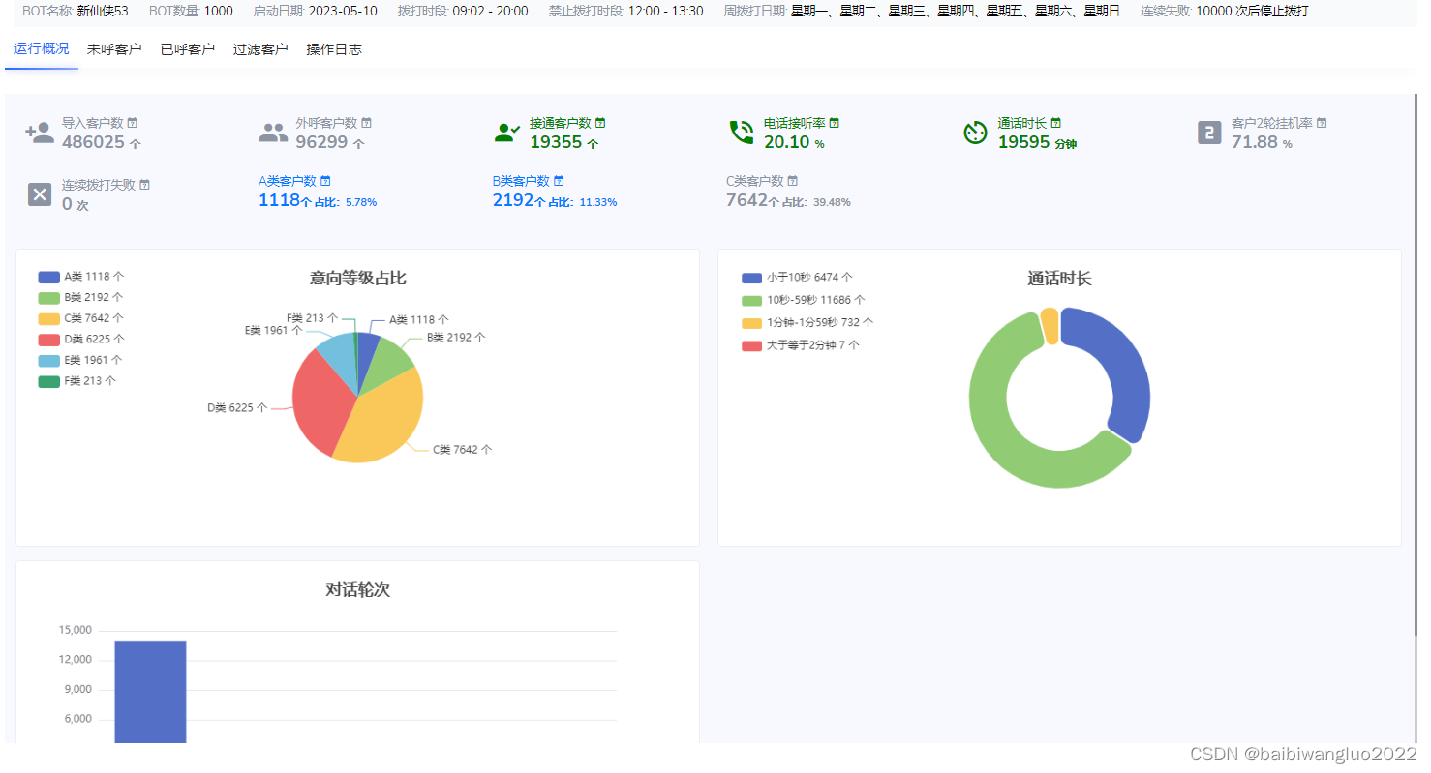Click the 对话轮次 chart title
Image resolution: width=1431 pixels, height=773 pixels.
(358, 590)
